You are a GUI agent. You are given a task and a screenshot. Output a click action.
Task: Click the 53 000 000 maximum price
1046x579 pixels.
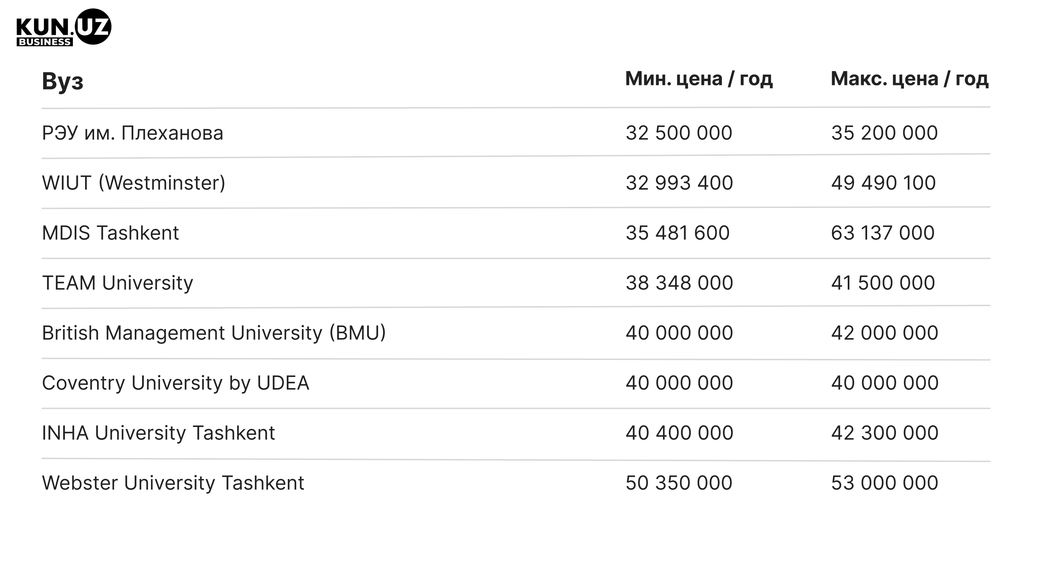885,483
